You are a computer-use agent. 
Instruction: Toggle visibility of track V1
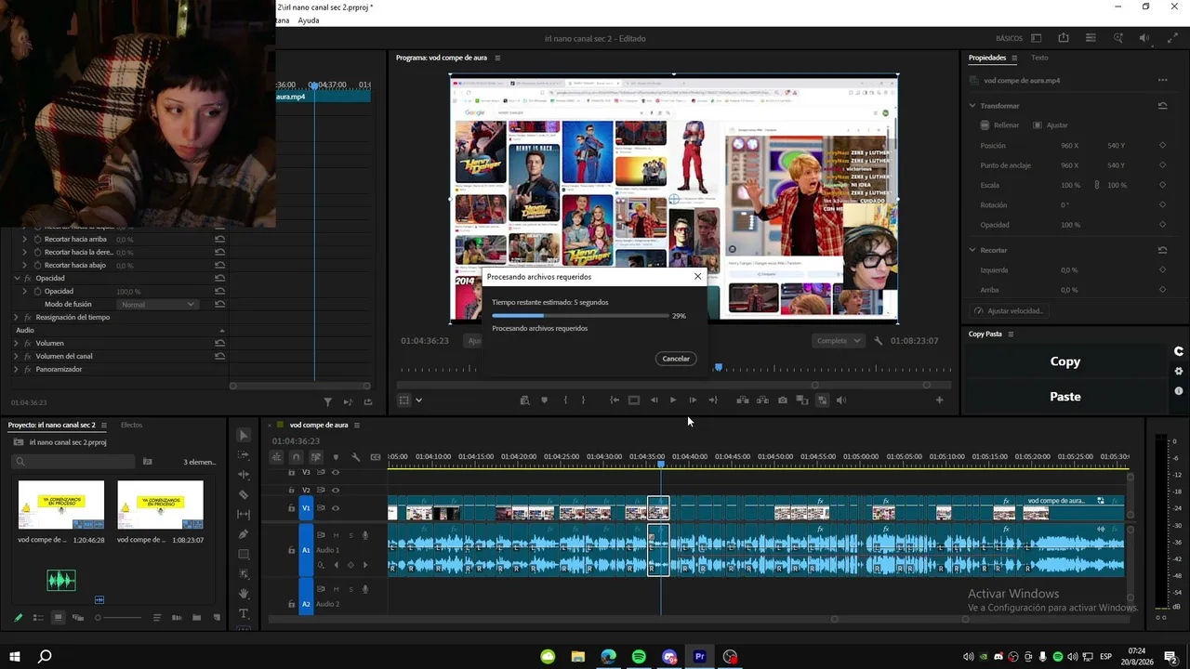click(336, 508)
